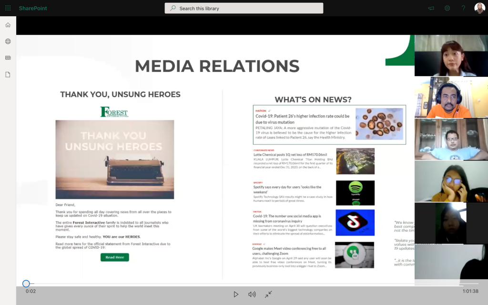Click the 1:01:38 duration label
The height and width of the screenshot is (305, 488).
tap(470, 291)
